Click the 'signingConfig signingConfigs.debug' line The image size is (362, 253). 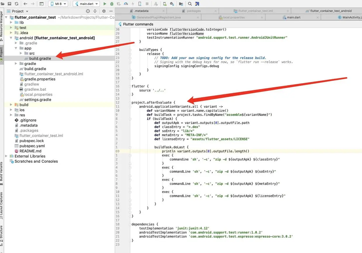[187, 66]
